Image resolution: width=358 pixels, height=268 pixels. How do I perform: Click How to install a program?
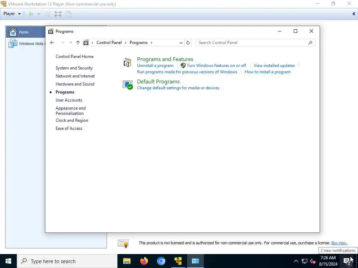[267, 72]
